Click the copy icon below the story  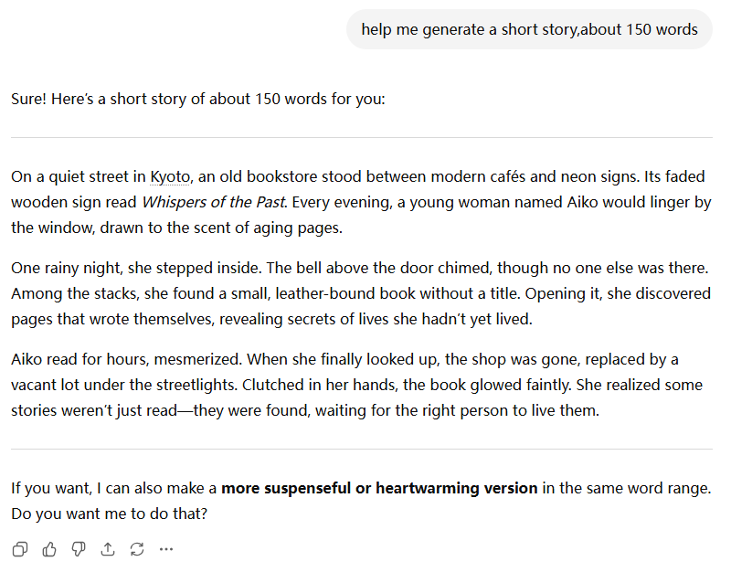point(19,548)
